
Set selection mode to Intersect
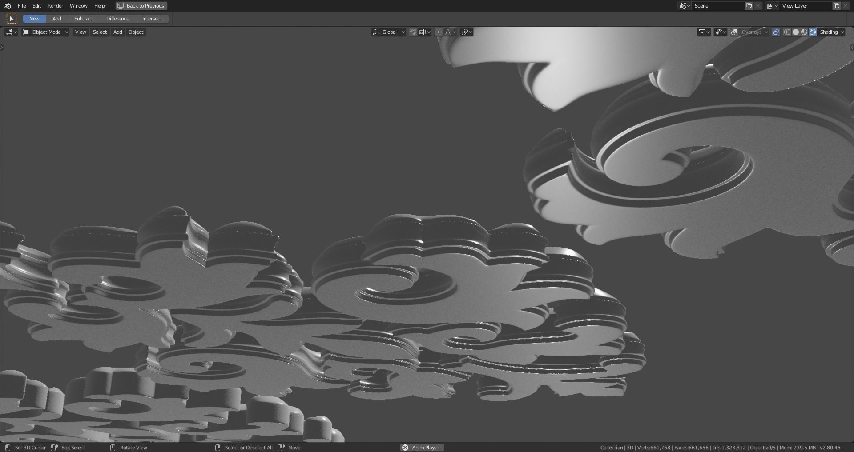coord(152,19)
